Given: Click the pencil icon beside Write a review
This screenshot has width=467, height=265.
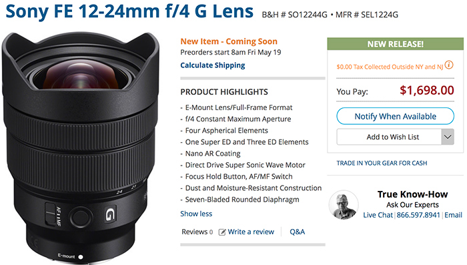Looking at the screenshot, I should pyautogui.click(x=222, y=232).
